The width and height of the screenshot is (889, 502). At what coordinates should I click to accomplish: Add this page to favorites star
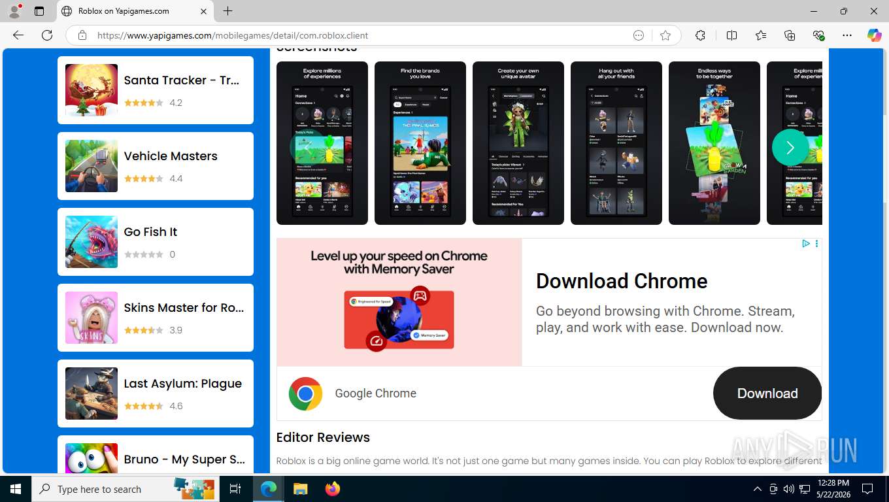tap(665, 35)
